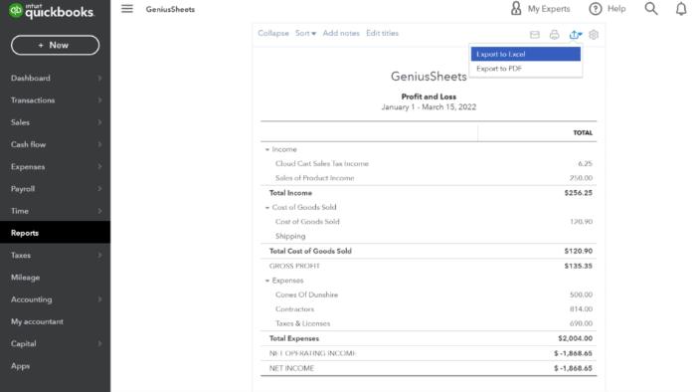Open Apps in sidebar
Image resolution: width=696 pixels, height=392 pixels.
[x=55, y=366]
